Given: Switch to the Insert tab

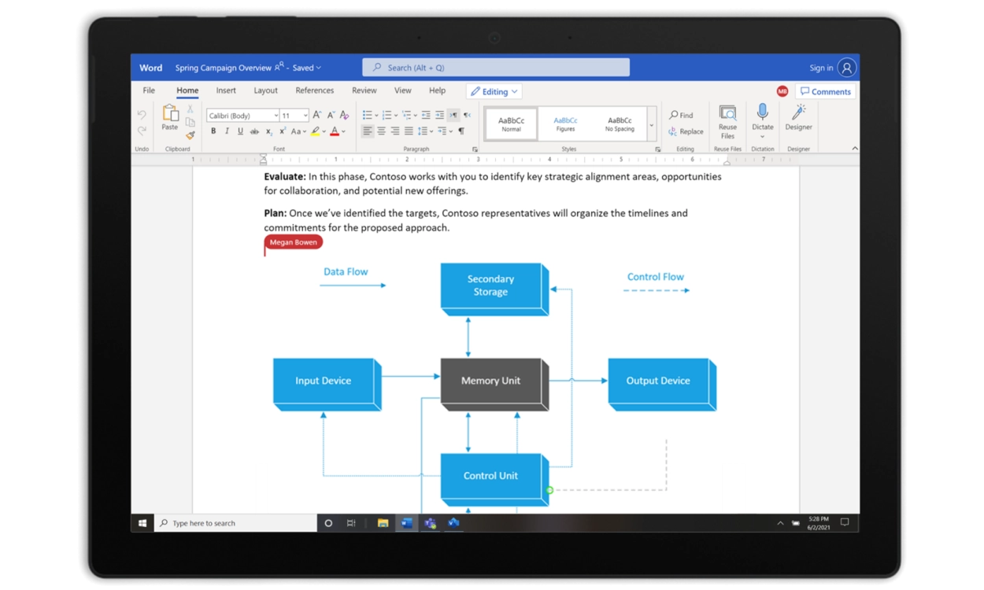Looking at the screenshot, I should pyautogui.click(x=226, y=90).
